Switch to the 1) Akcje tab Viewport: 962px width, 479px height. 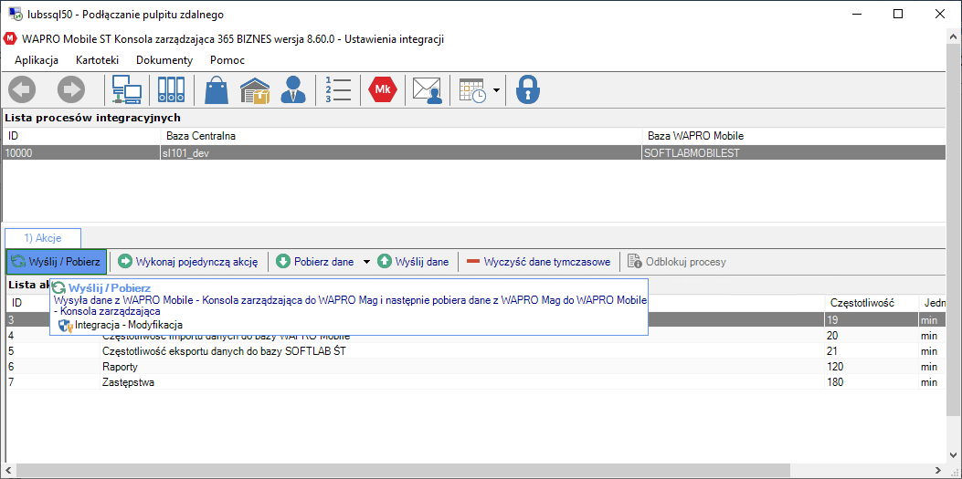[x=43, y=238]
